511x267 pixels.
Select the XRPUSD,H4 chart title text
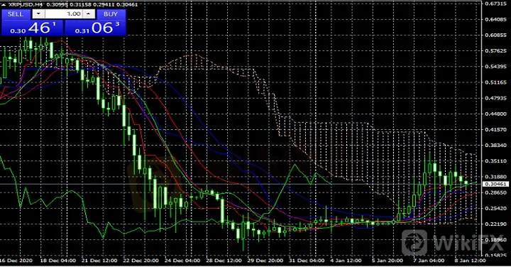[26, 4]
